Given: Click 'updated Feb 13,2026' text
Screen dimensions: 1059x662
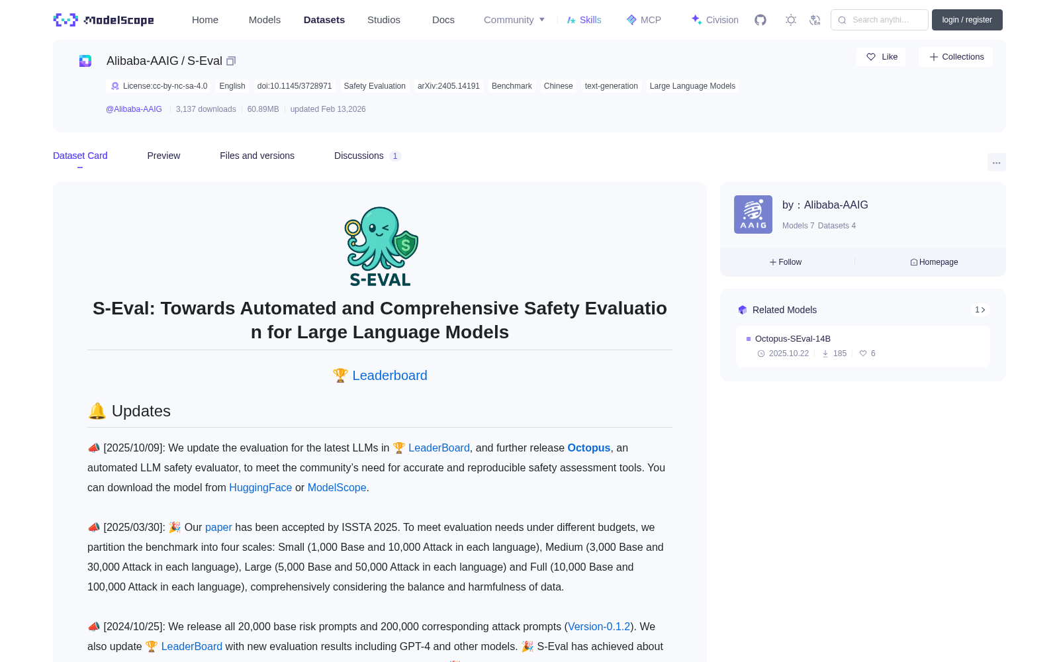Looking at the screenshot, I should [328, 109].
